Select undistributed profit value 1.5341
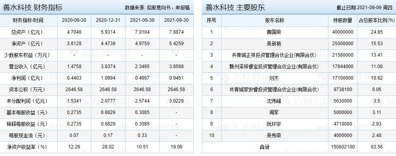The width and height of the screenshot is (396, 156). [x=74, y=101]
